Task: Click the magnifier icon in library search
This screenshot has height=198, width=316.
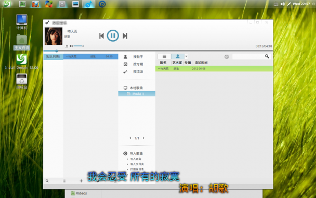Action: (267, 56)
